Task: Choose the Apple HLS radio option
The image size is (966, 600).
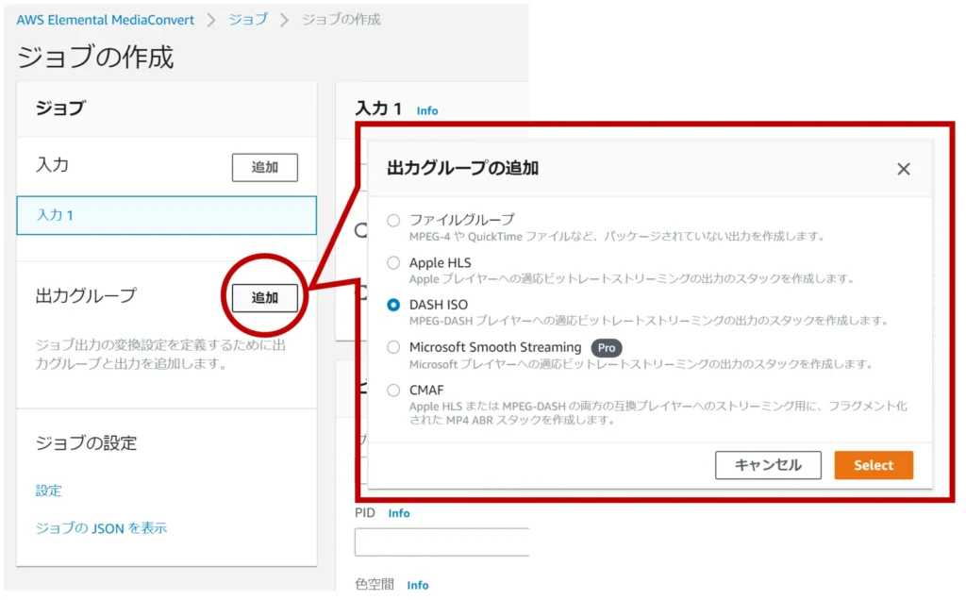Action: [393, 263]
